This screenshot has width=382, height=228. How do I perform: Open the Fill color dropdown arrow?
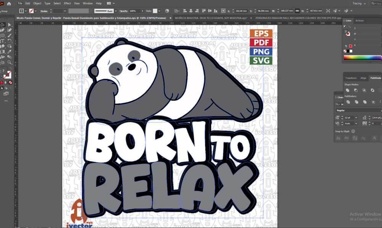(x=26, y=11)
